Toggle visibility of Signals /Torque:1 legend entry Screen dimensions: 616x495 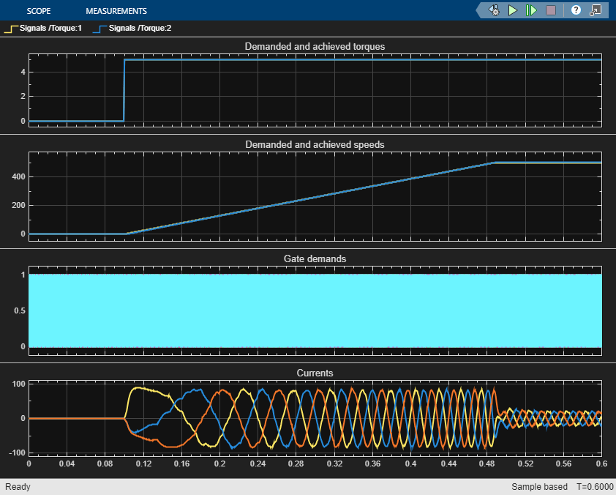[x=51, y=29]
